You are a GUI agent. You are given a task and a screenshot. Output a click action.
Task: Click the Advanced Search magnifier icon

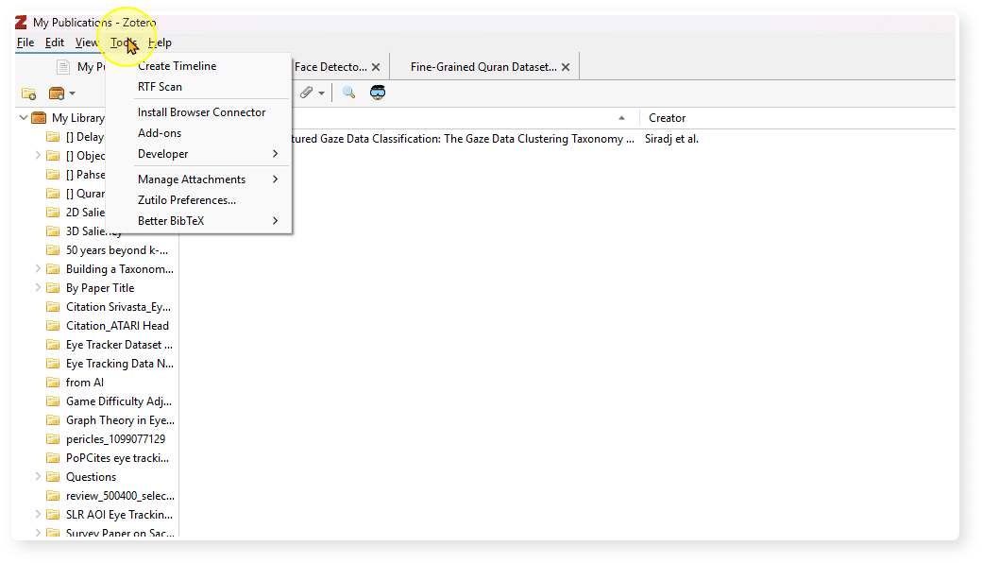pos(348,93)
